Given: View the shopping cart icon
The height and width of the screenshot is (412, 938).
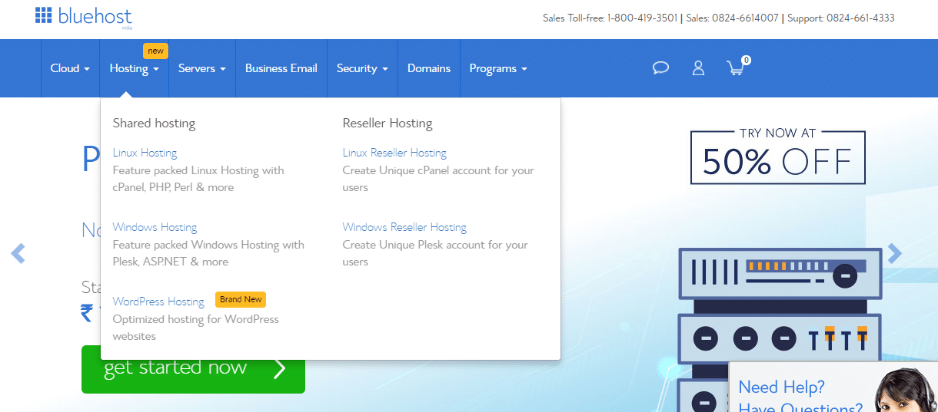Looking at the screenshot, I should [x=737, y=67].
